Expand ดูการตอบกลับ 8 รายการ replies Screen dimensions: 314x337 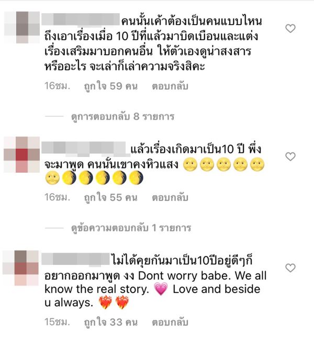tap(122, 117)
